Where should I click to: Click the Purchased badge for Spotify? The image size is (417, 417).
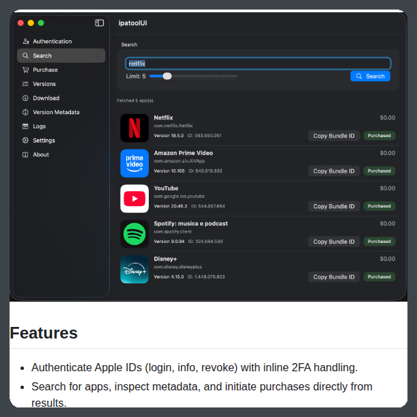coord(379,242)
